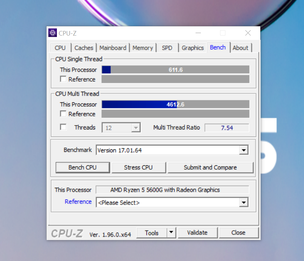304x261 pixels.
Task: Click the Multi Thread Ratio value 7.54
Action: tap(227, 128)
